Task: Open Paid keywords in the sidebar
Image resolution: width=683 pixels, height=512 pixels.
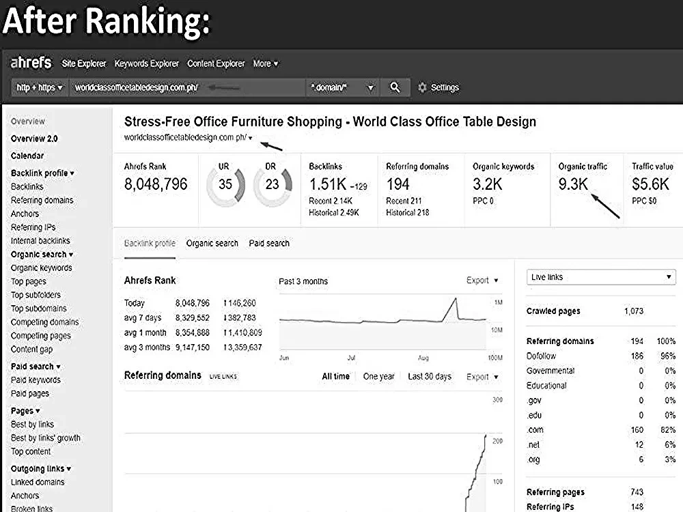Action: point(36,380)
